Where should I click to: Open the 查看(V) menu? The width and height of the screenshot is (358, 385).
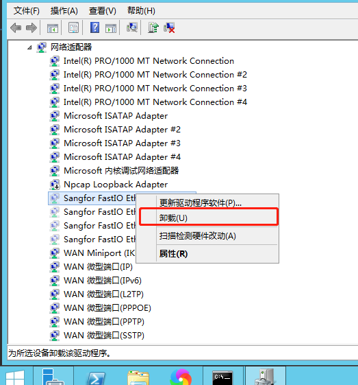(x=103, y=11)
